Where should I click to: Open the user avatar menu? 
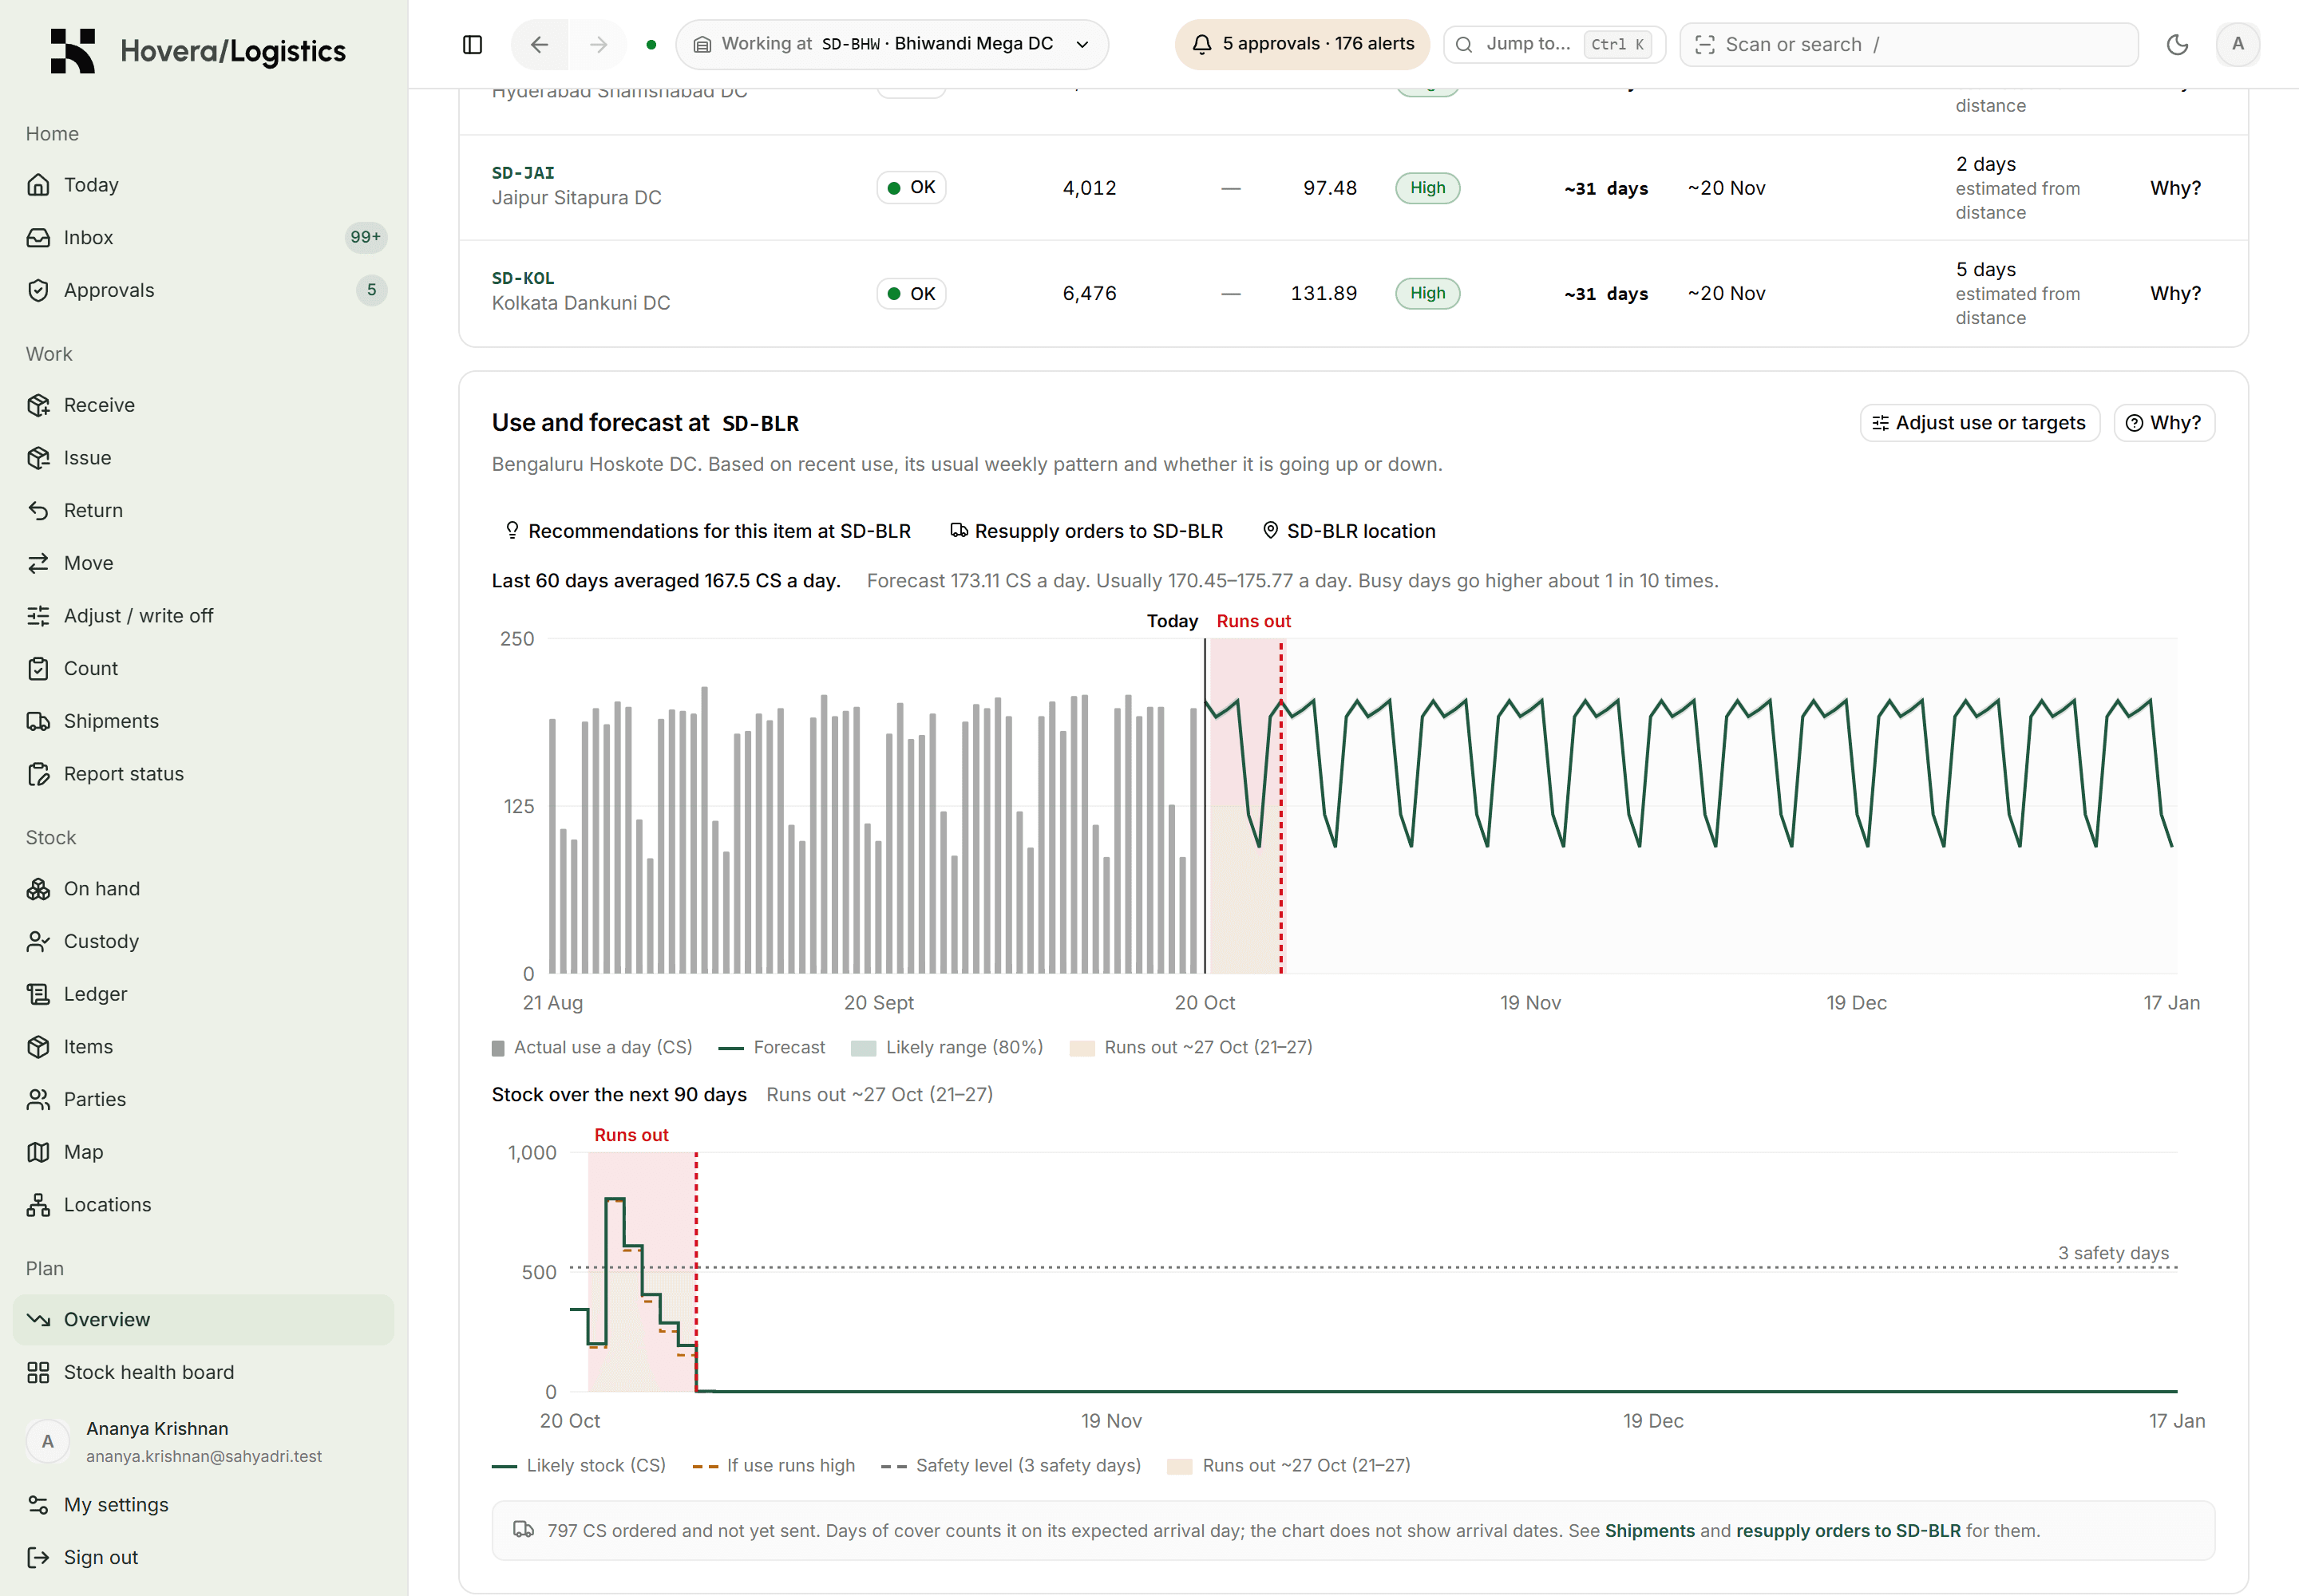tap(2238, 44)
